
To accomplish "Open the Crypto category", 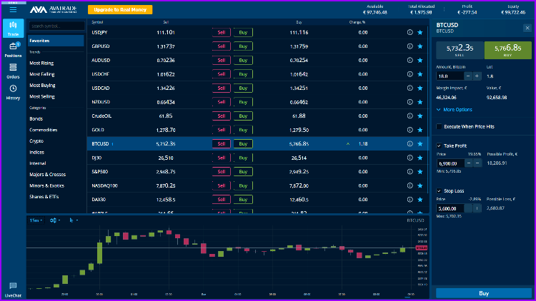I will pyautogui.click(x=36, y=141).
